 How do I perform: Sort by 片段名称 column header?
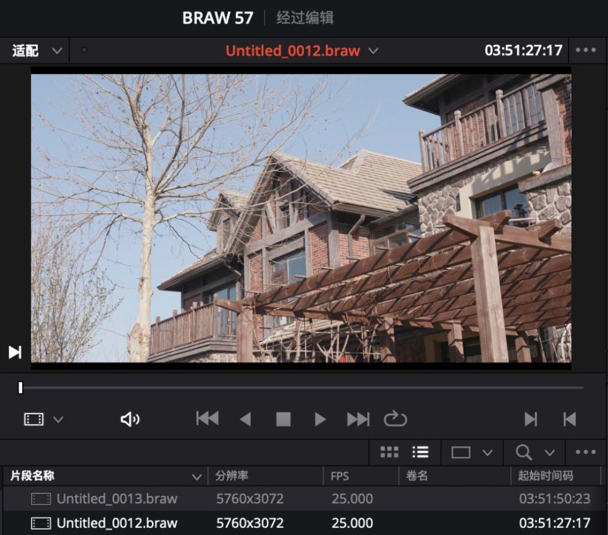32,475
